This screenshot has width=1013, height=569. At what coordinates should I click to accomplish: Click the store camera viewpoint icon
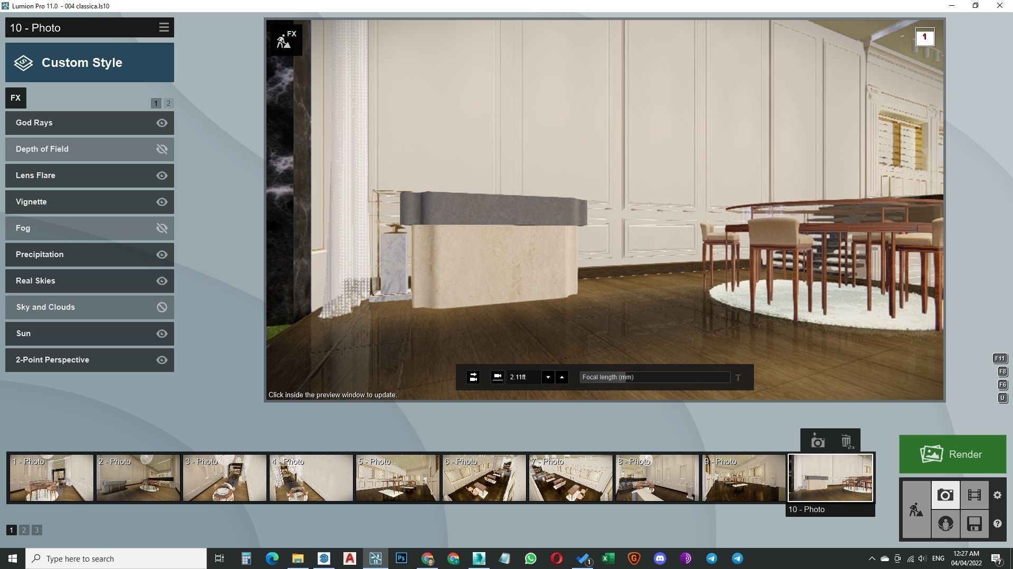[x=817, y=441]
